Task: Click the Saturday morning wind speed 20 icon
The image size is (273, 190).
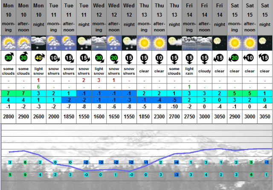Action: pos(233,58)
